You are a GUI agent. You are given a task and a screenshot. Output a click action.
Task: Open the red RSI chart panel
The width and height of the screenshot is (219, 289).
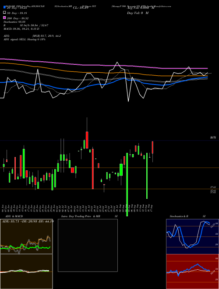(x=192, y=271)
